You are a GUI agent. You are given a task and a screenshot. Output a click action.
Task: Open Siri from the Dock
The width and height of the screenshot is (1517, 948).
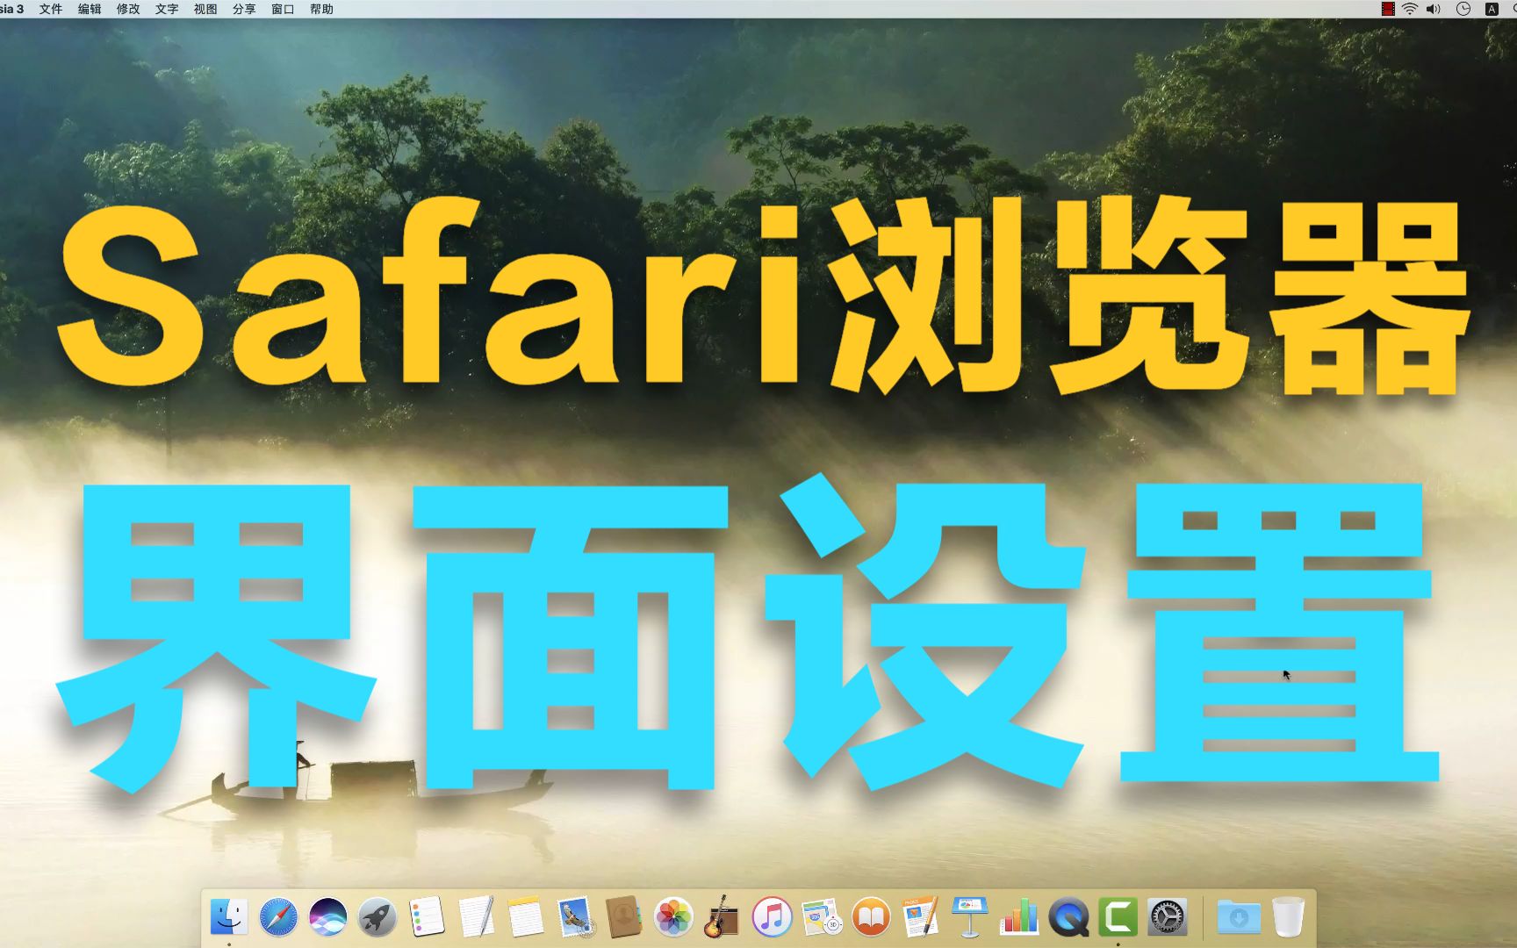point(327,917)
